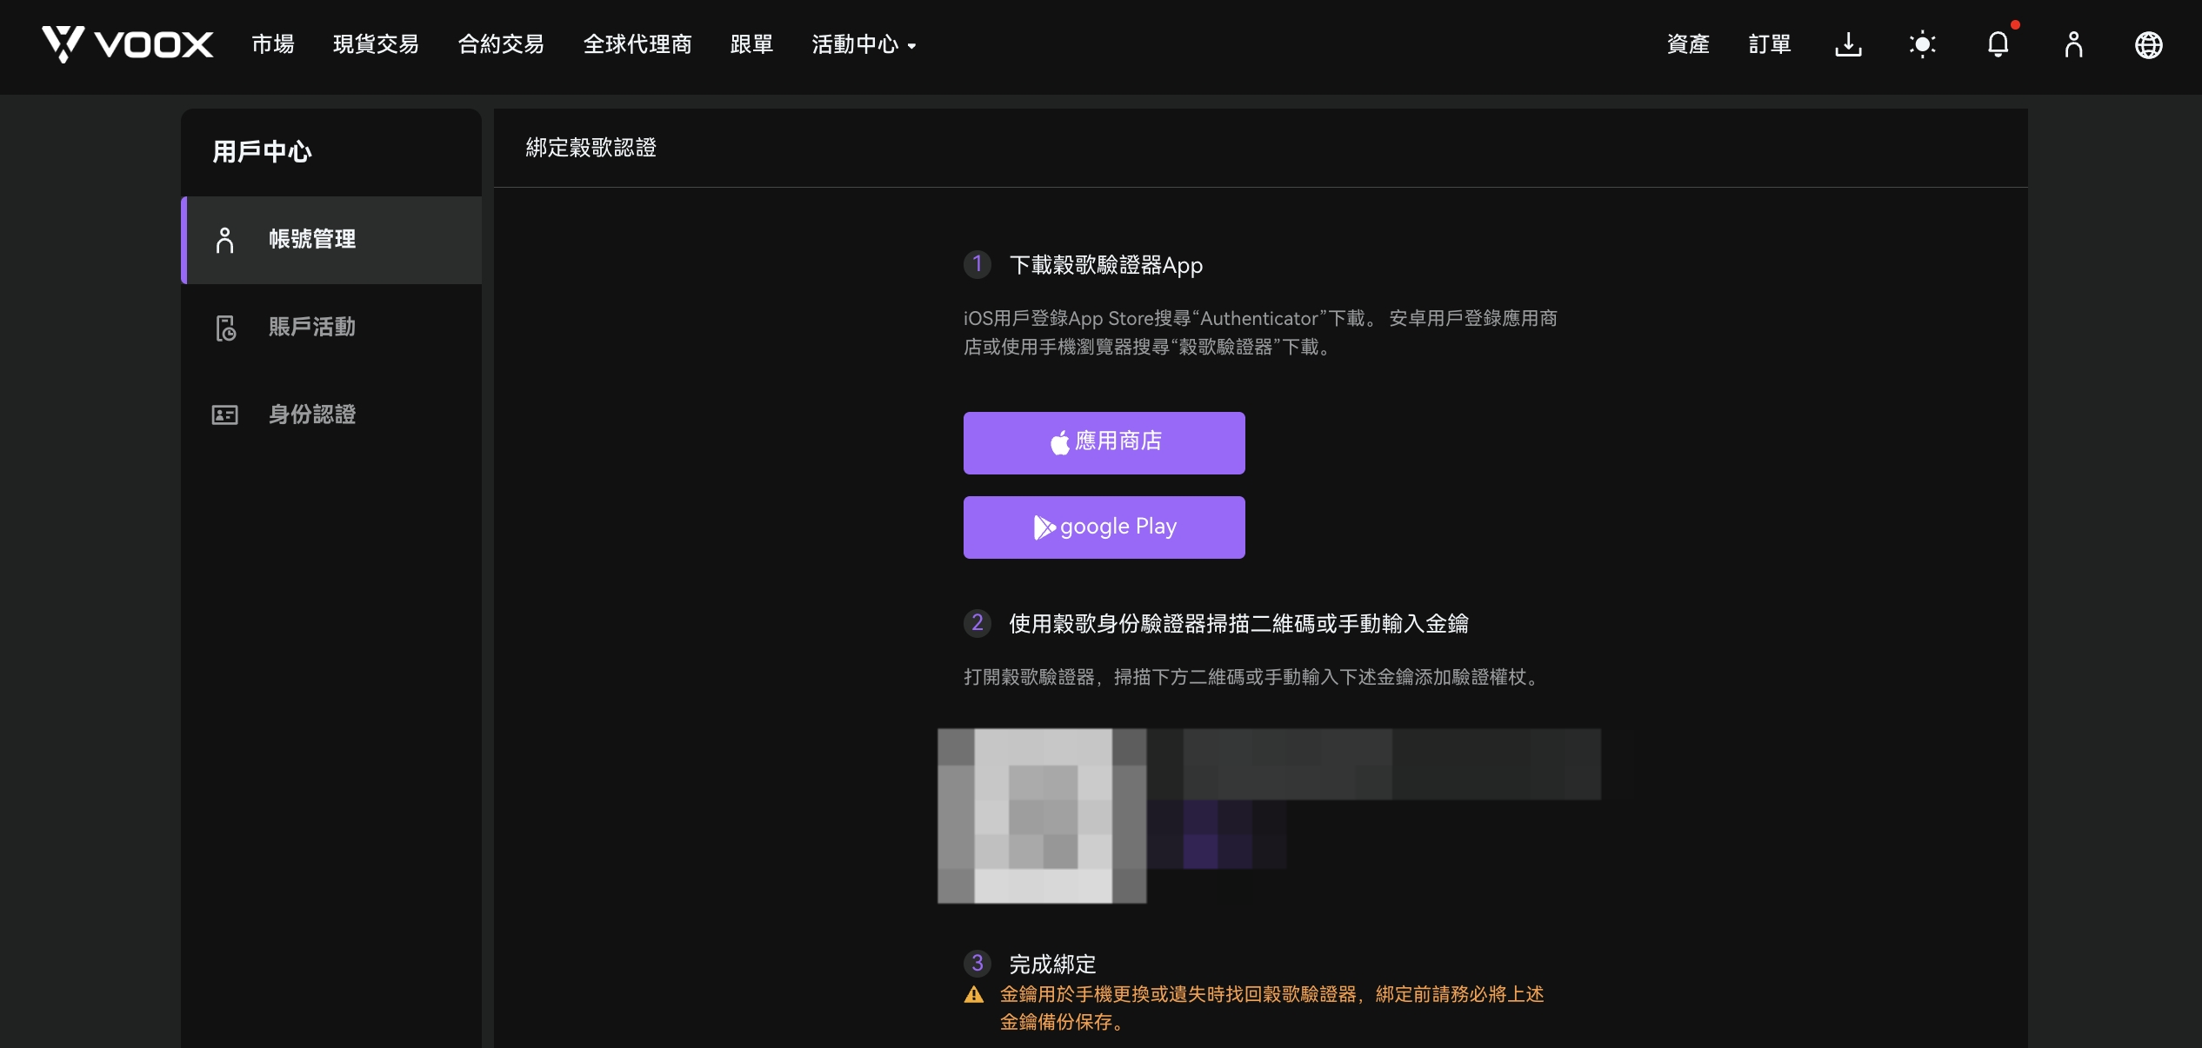Click the 帳號管理 person icon
2202x1048 pixels.
[x=225, y=240]
